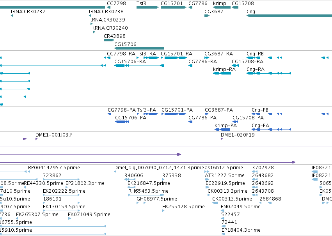Select protein Tsf3-PA
This screenshot has height=236, width=332.
point(146,110)
